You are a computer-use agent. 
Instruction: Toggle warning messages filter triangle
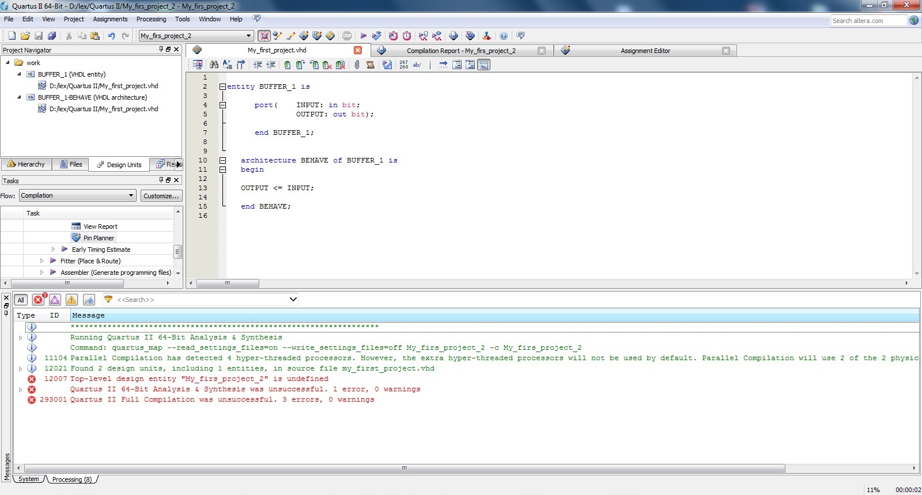(x=71, y=300)
